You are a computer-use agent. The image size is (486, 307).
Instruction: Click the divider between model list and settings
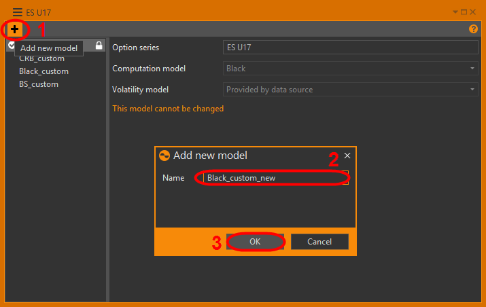108,170
